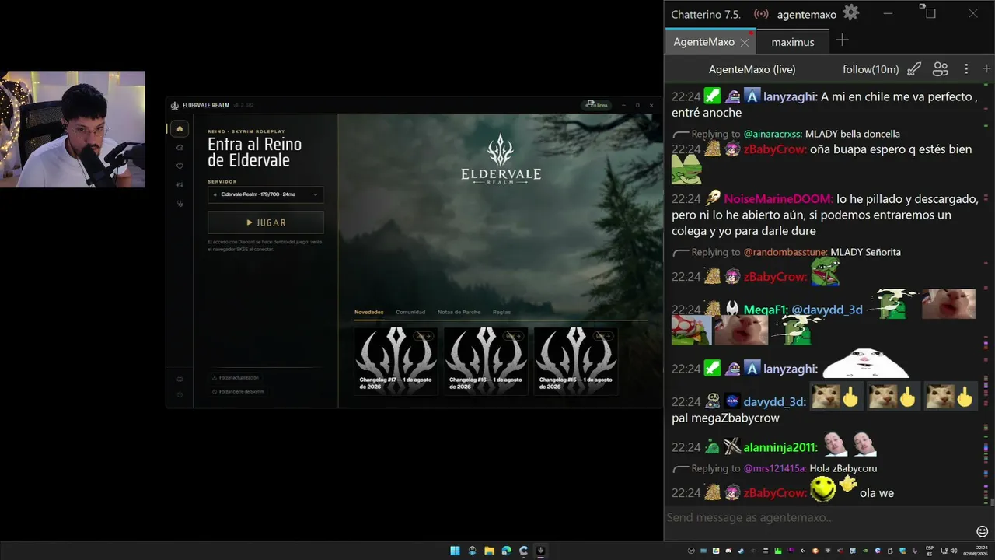
Task: Click the stethoscope diagnostics icon in Eldervale sidebar
Action: click(180, 204)
